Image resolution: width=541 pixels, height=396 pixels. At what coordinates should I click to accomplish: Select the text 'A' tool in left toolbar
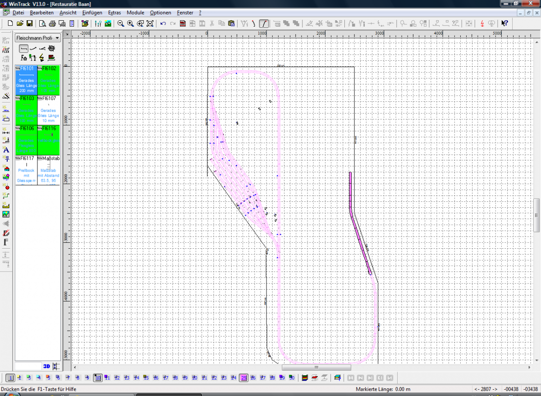click(x=6, y=150)
